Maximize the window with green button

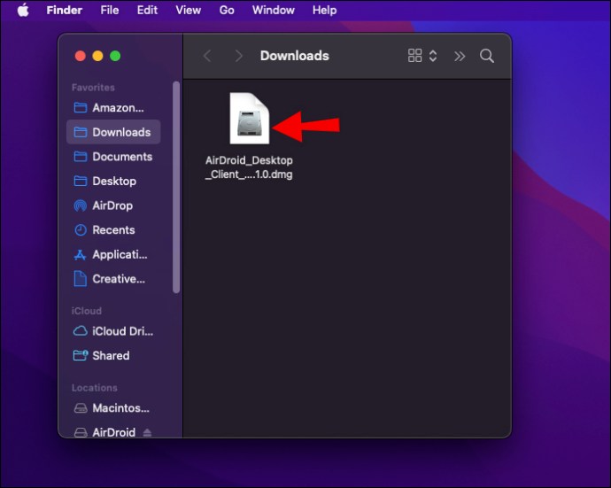(115, 56)
